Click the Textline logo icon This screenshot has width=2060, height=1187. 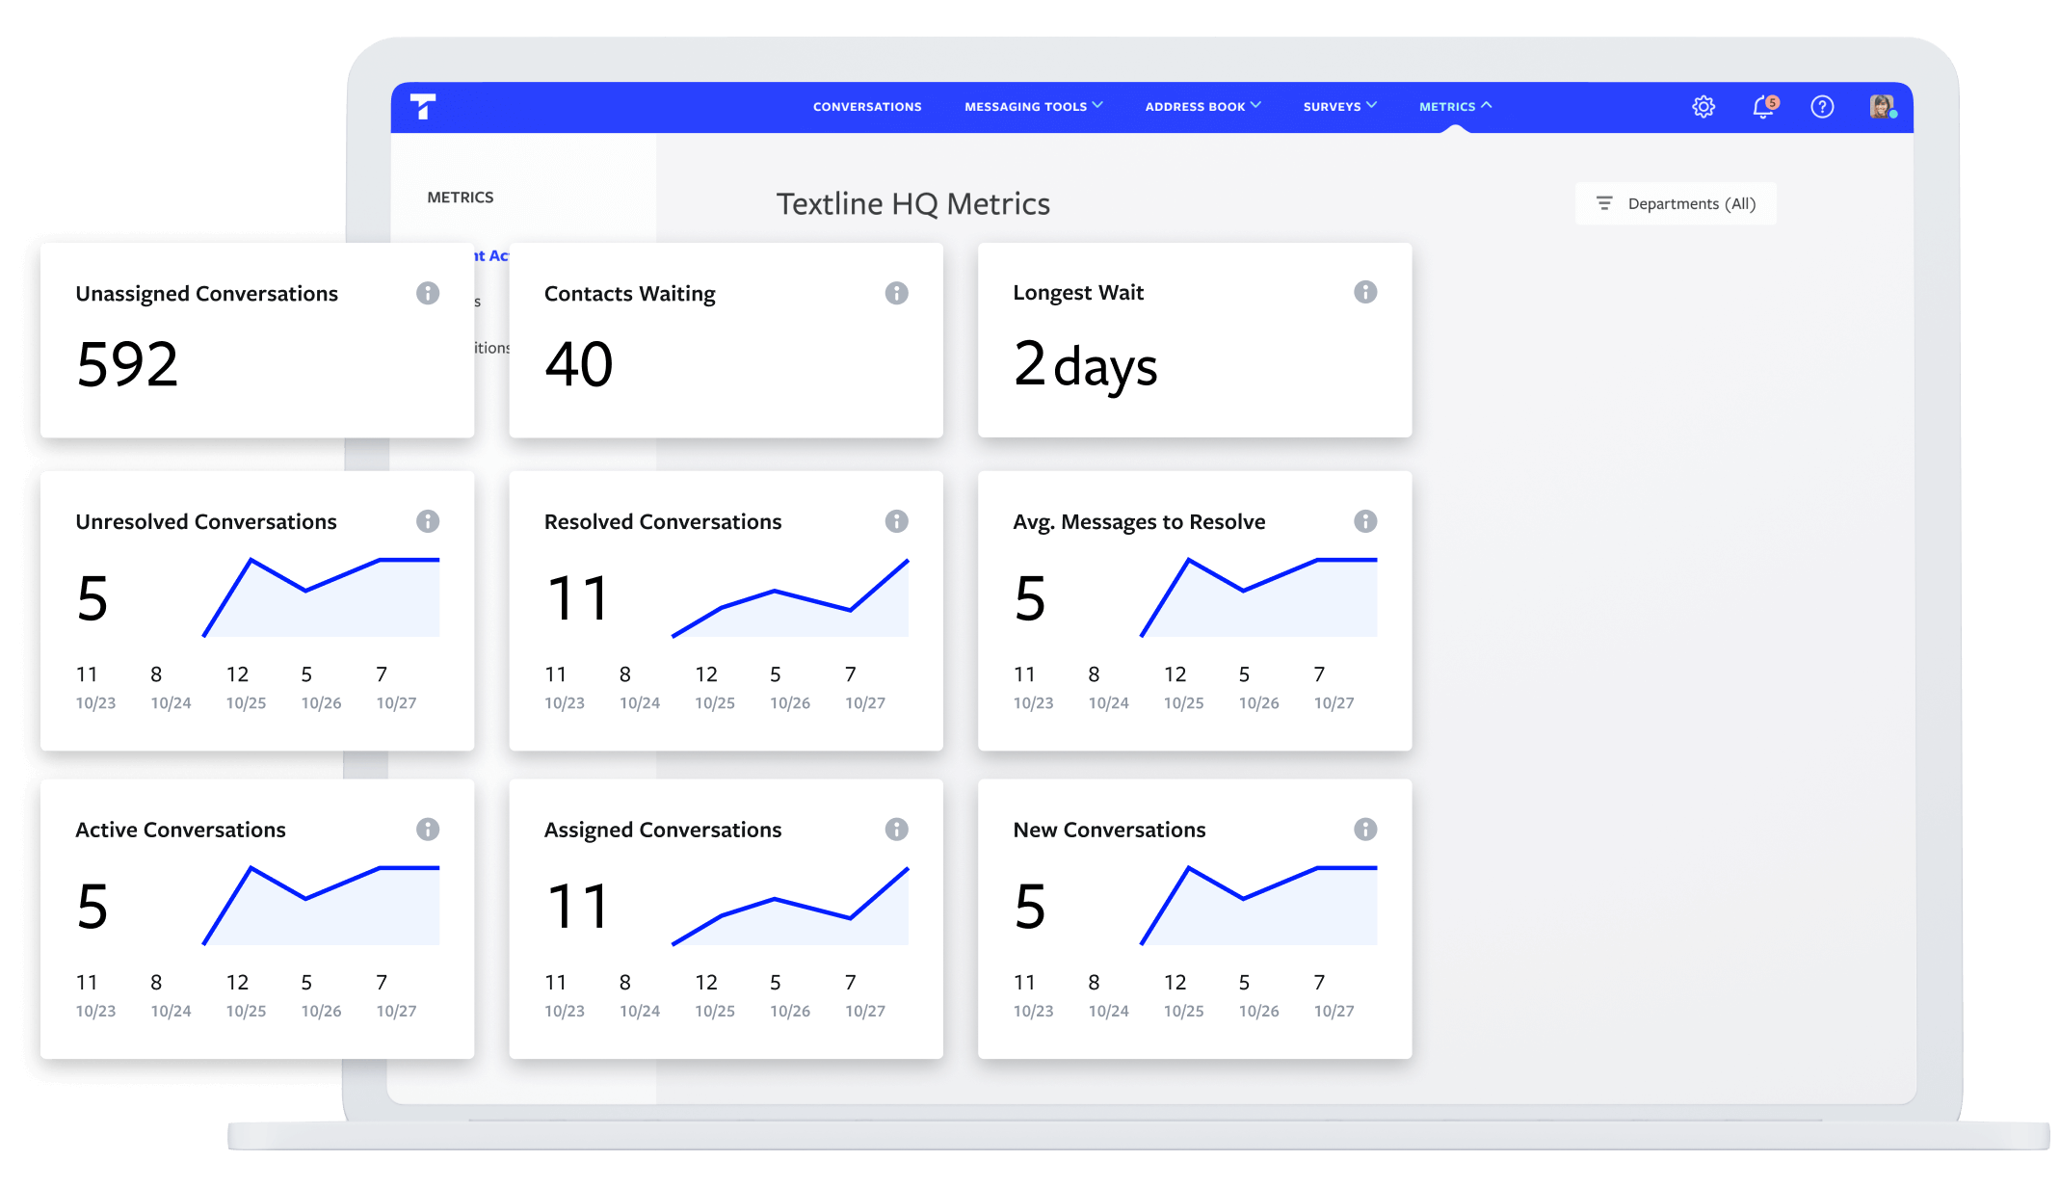(423, 106)
